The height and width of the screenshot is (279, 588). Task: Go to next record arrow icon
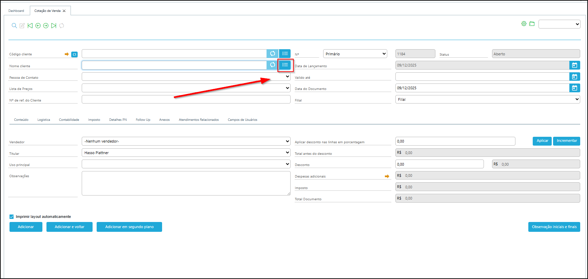pyautogui.click(x=46, y=26)
